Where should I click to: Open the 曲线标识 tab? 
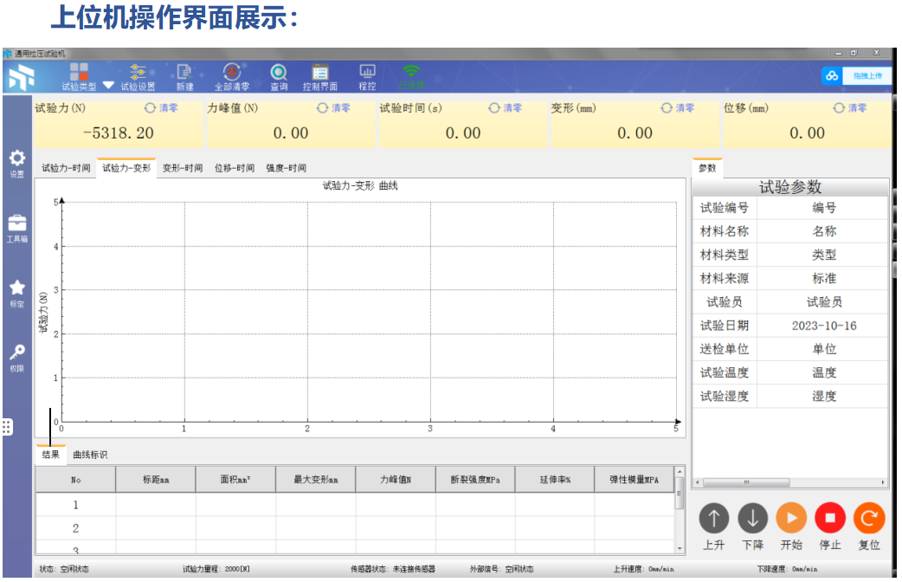coord(90,455)
